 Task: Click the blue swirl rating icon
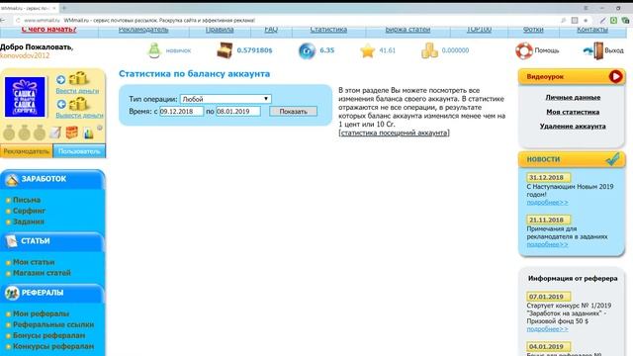coord(307,50)
